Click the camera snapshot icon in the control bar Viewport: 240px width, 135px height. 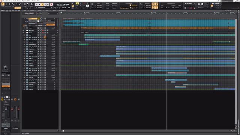point(199,4)
